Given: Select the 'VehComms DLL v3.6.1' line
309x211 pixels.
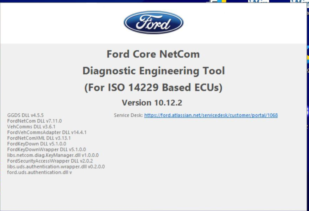Looking at the screenshot, I should (x=31, y=127).
